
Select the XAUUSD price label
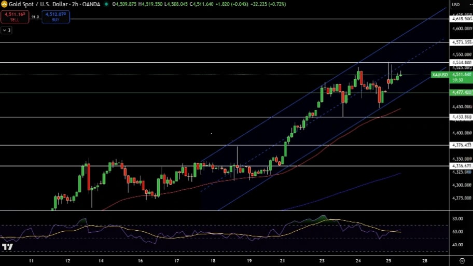(440, 75)
